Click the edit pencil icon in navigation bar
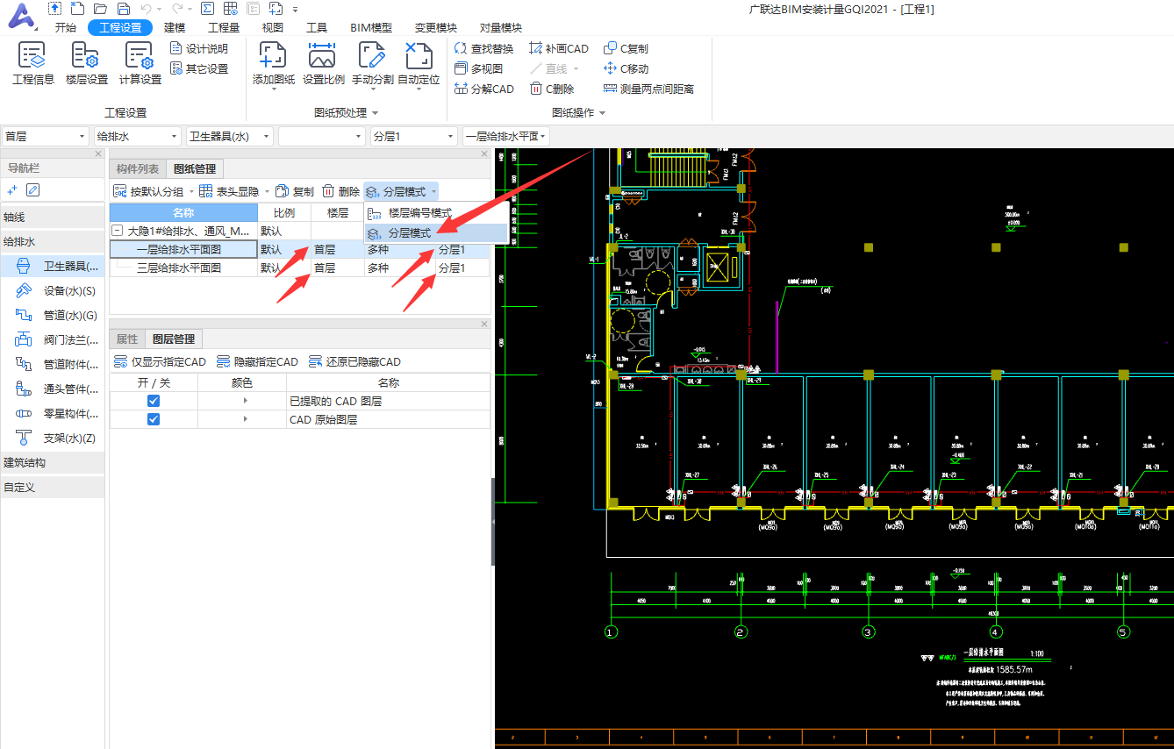 pyautogui.click(x=32, y=190)
